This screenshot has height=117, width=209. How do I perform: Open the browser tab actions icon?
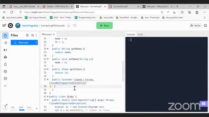tap(4, 6)
